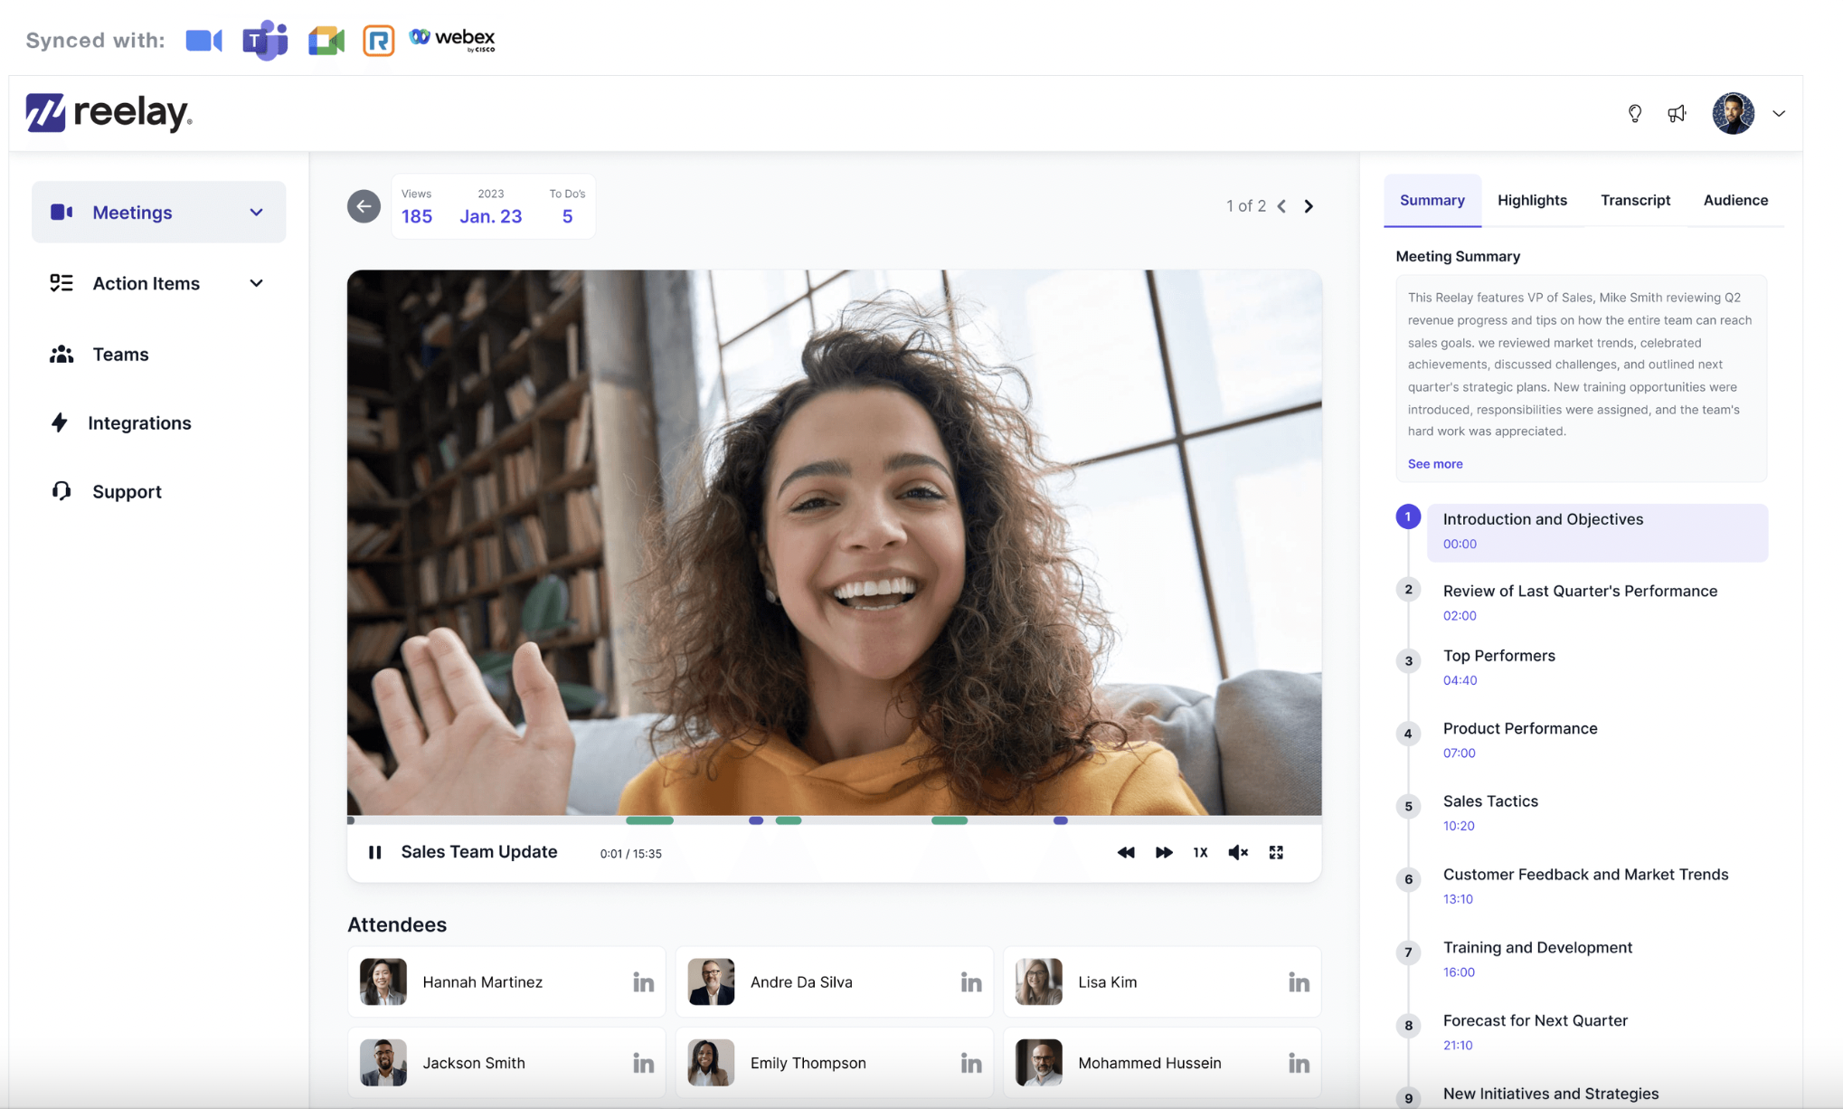Enter fullscreen video mode
The height and width of the screenshot is (1109, 1843).
point(1276,852)
